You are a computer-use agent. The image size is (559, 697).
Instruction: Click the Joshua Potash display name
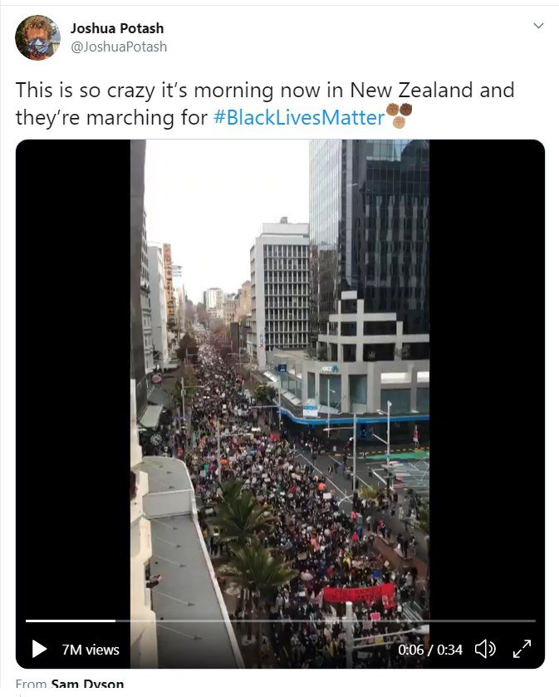(117, 28)
